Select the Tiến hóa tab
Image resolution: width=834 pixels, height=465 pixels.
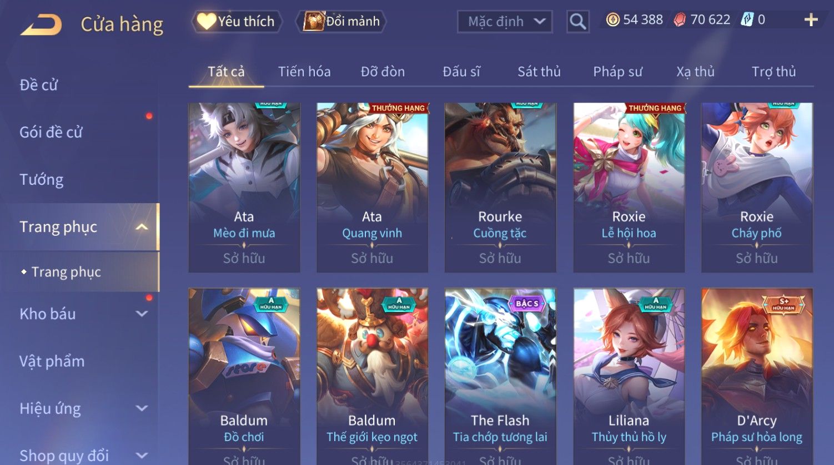pyautogui.click(x=304, y=72)
